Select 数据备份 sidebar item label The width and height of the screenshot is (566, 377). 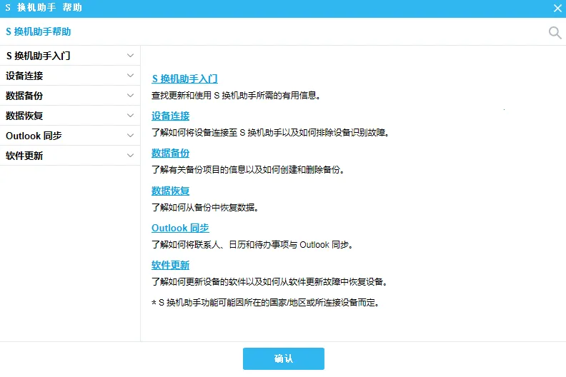pyautogui.click(x=24, y=96)
